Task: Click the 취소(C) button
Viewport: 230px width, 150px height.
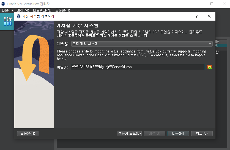Action: point(202,134)
